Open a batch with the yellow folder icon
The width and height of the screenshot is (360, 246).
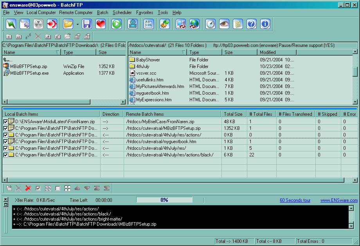point(68,24)
